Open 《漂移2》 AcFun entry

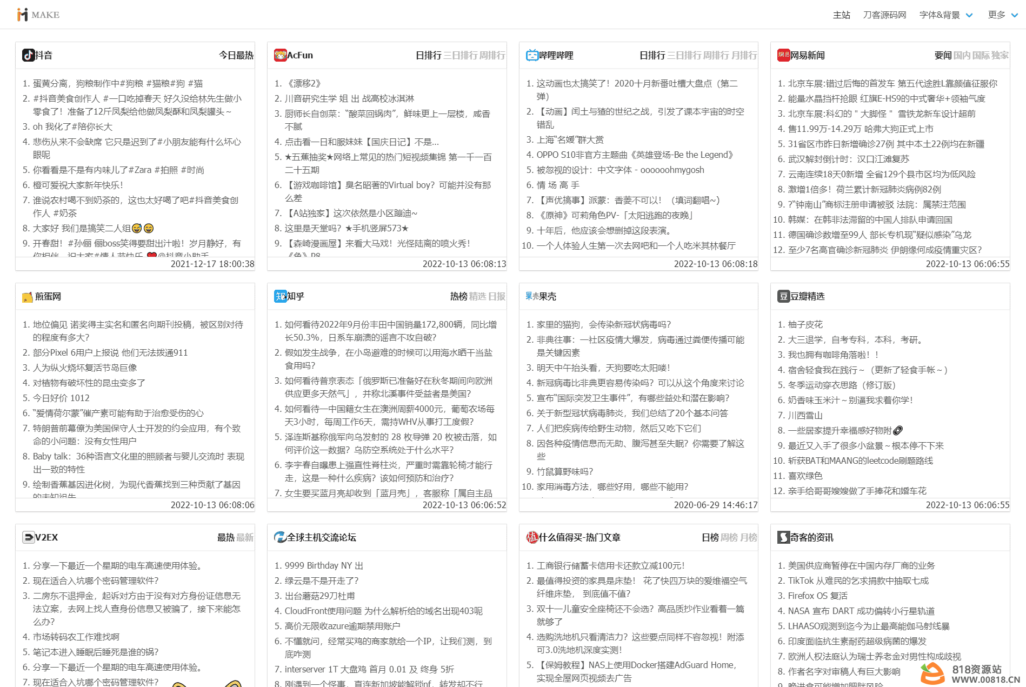[x=304, y=83]
